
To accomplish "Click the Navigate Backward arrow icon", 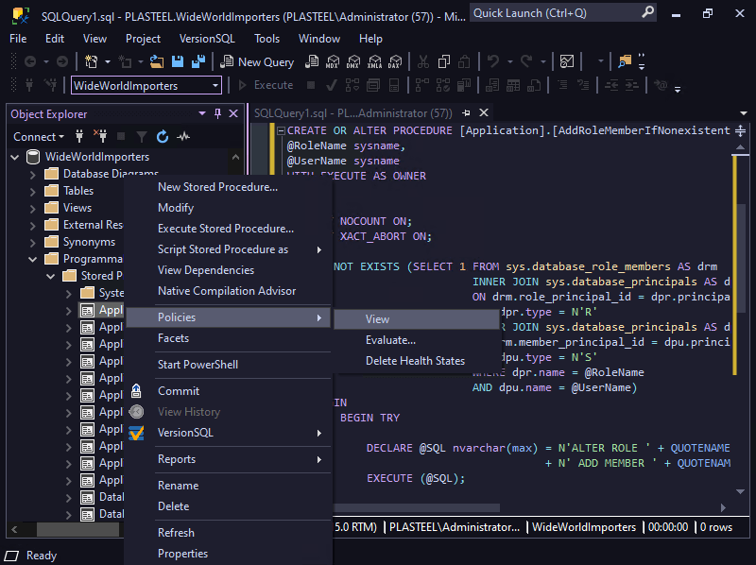I will [x=30, y=61].
